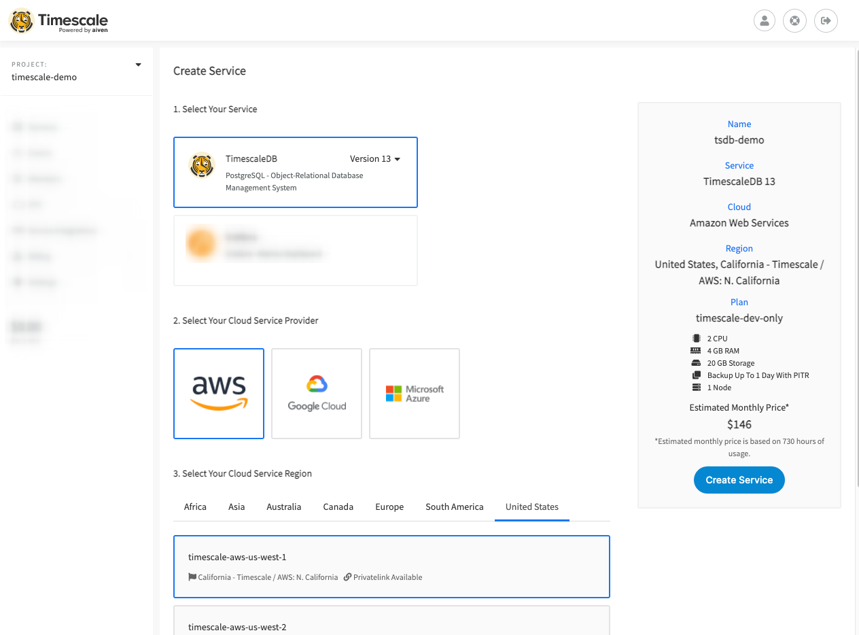The image size is (859, 635).
Task: Click the backup copy icon in plan
Action: 695,375
